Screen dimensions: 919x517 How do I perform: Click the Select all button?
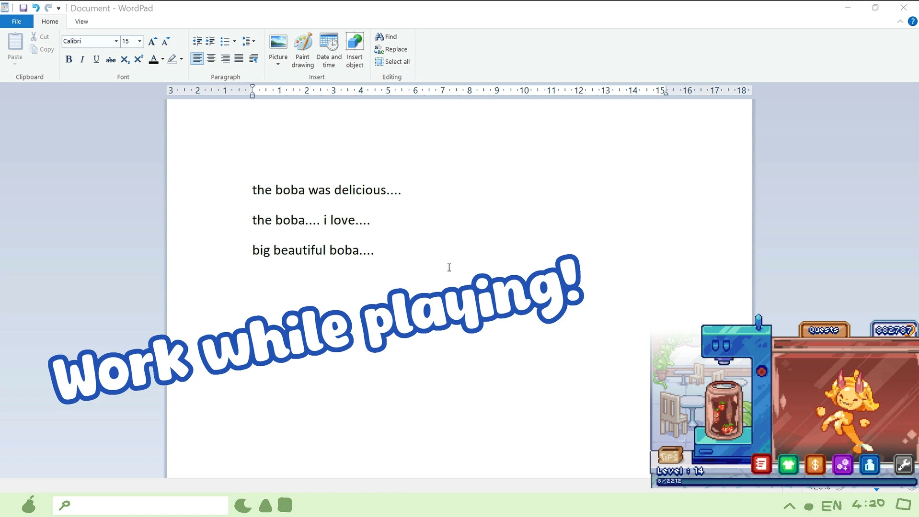(392, 62)
